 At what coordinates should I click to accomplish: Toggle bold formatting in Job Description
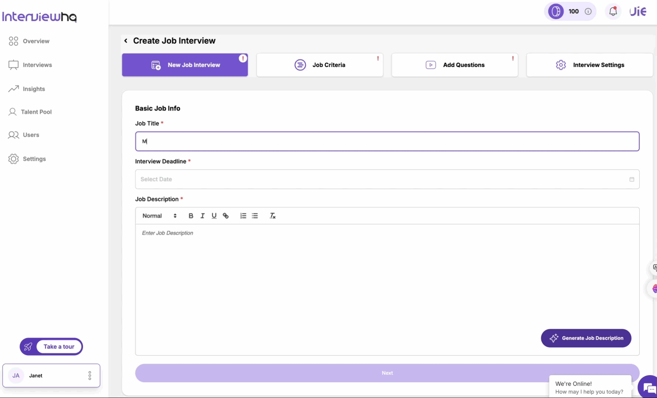(191, 216)
